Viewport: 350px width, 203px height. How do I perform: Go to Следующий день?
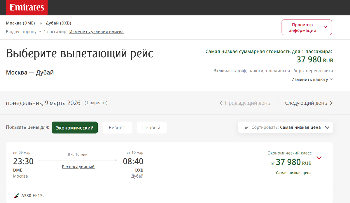(x=309, y=103)
